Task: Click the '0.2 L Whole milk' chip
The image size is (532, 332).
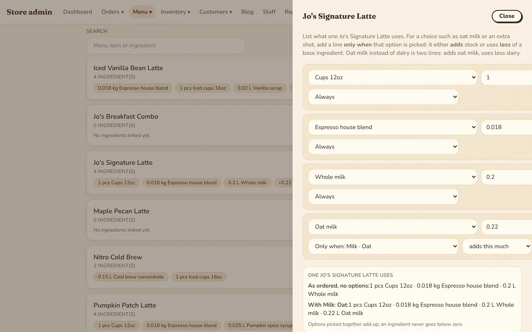Action: [248, 183]
